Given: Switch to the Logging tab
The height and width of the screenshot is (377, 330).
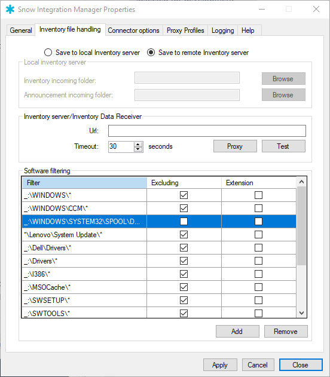Looking at the screenshot, I should [223, 30].
